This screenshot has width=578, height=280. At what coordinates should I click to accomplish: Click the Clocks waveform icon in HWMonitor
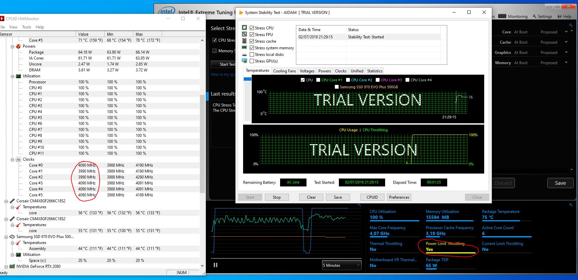pos(18,159)
